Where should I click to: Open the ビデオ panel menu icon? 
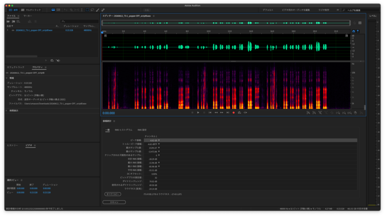pyautogui.click(x=35, y=146)
